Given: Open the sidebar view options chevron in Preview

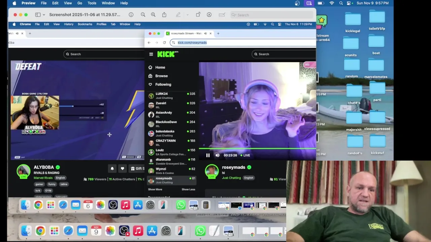Looking at the screenshot, I should (x=44, y=15).
